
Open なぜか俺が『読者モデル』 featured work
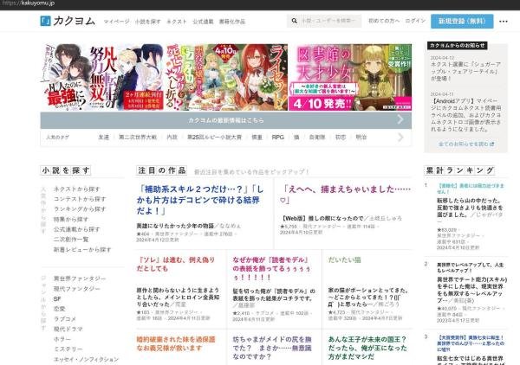pyautogui.click(x=271, y=268)
